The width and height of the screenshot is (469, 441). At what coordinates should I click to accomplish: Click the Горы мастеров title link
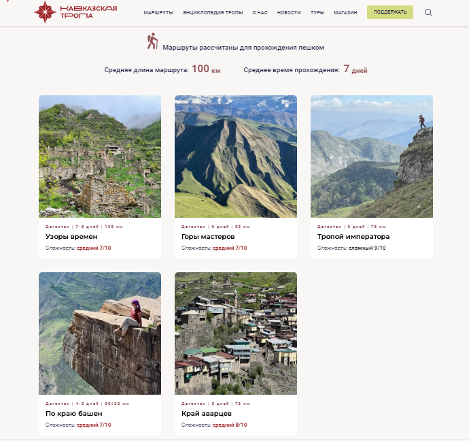[x=208, y=237]
